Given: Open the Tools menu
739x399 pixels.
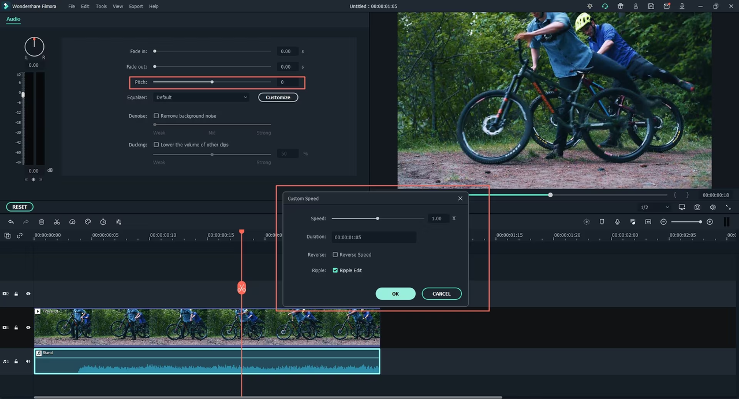Looking at the screenshot, I should [x=101, y=6].
